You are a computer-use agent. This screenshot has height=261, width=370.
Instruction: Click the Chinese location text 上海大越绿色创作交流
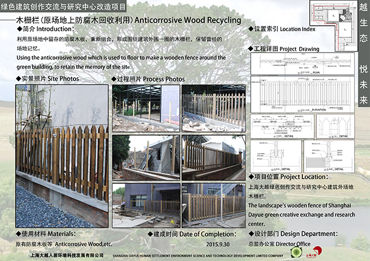[x=301, y=192]
